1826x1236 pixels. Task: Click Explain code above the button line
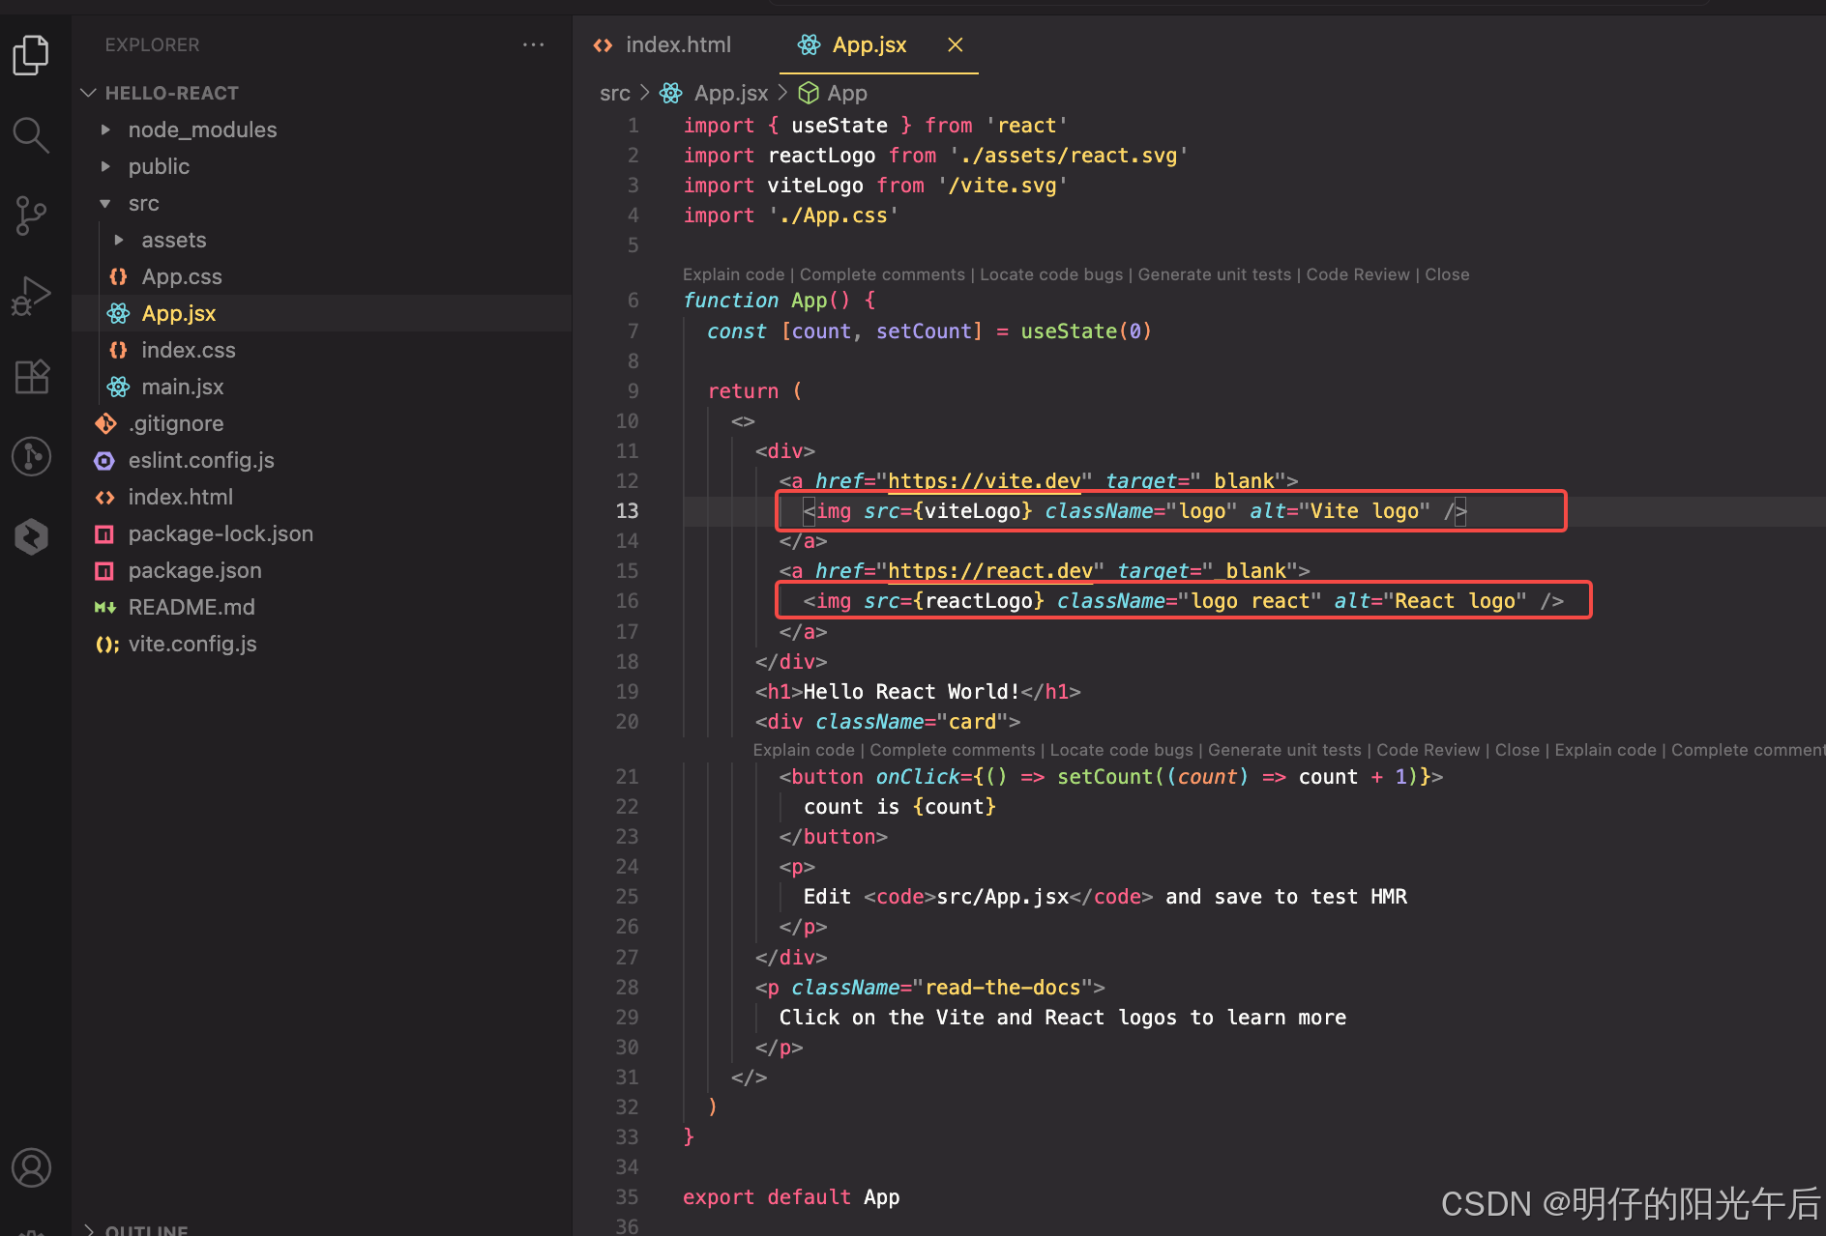tap(804, 750)
